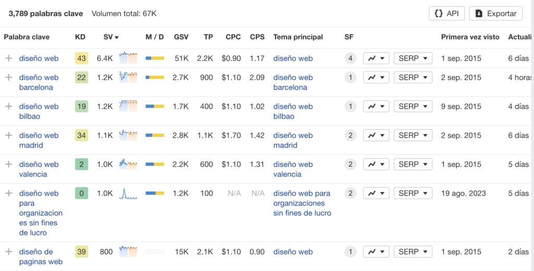The image size is (534, 271).
Task: Open trend chart dropdown for "diseño web" row
Action: (x=376, y=58)
